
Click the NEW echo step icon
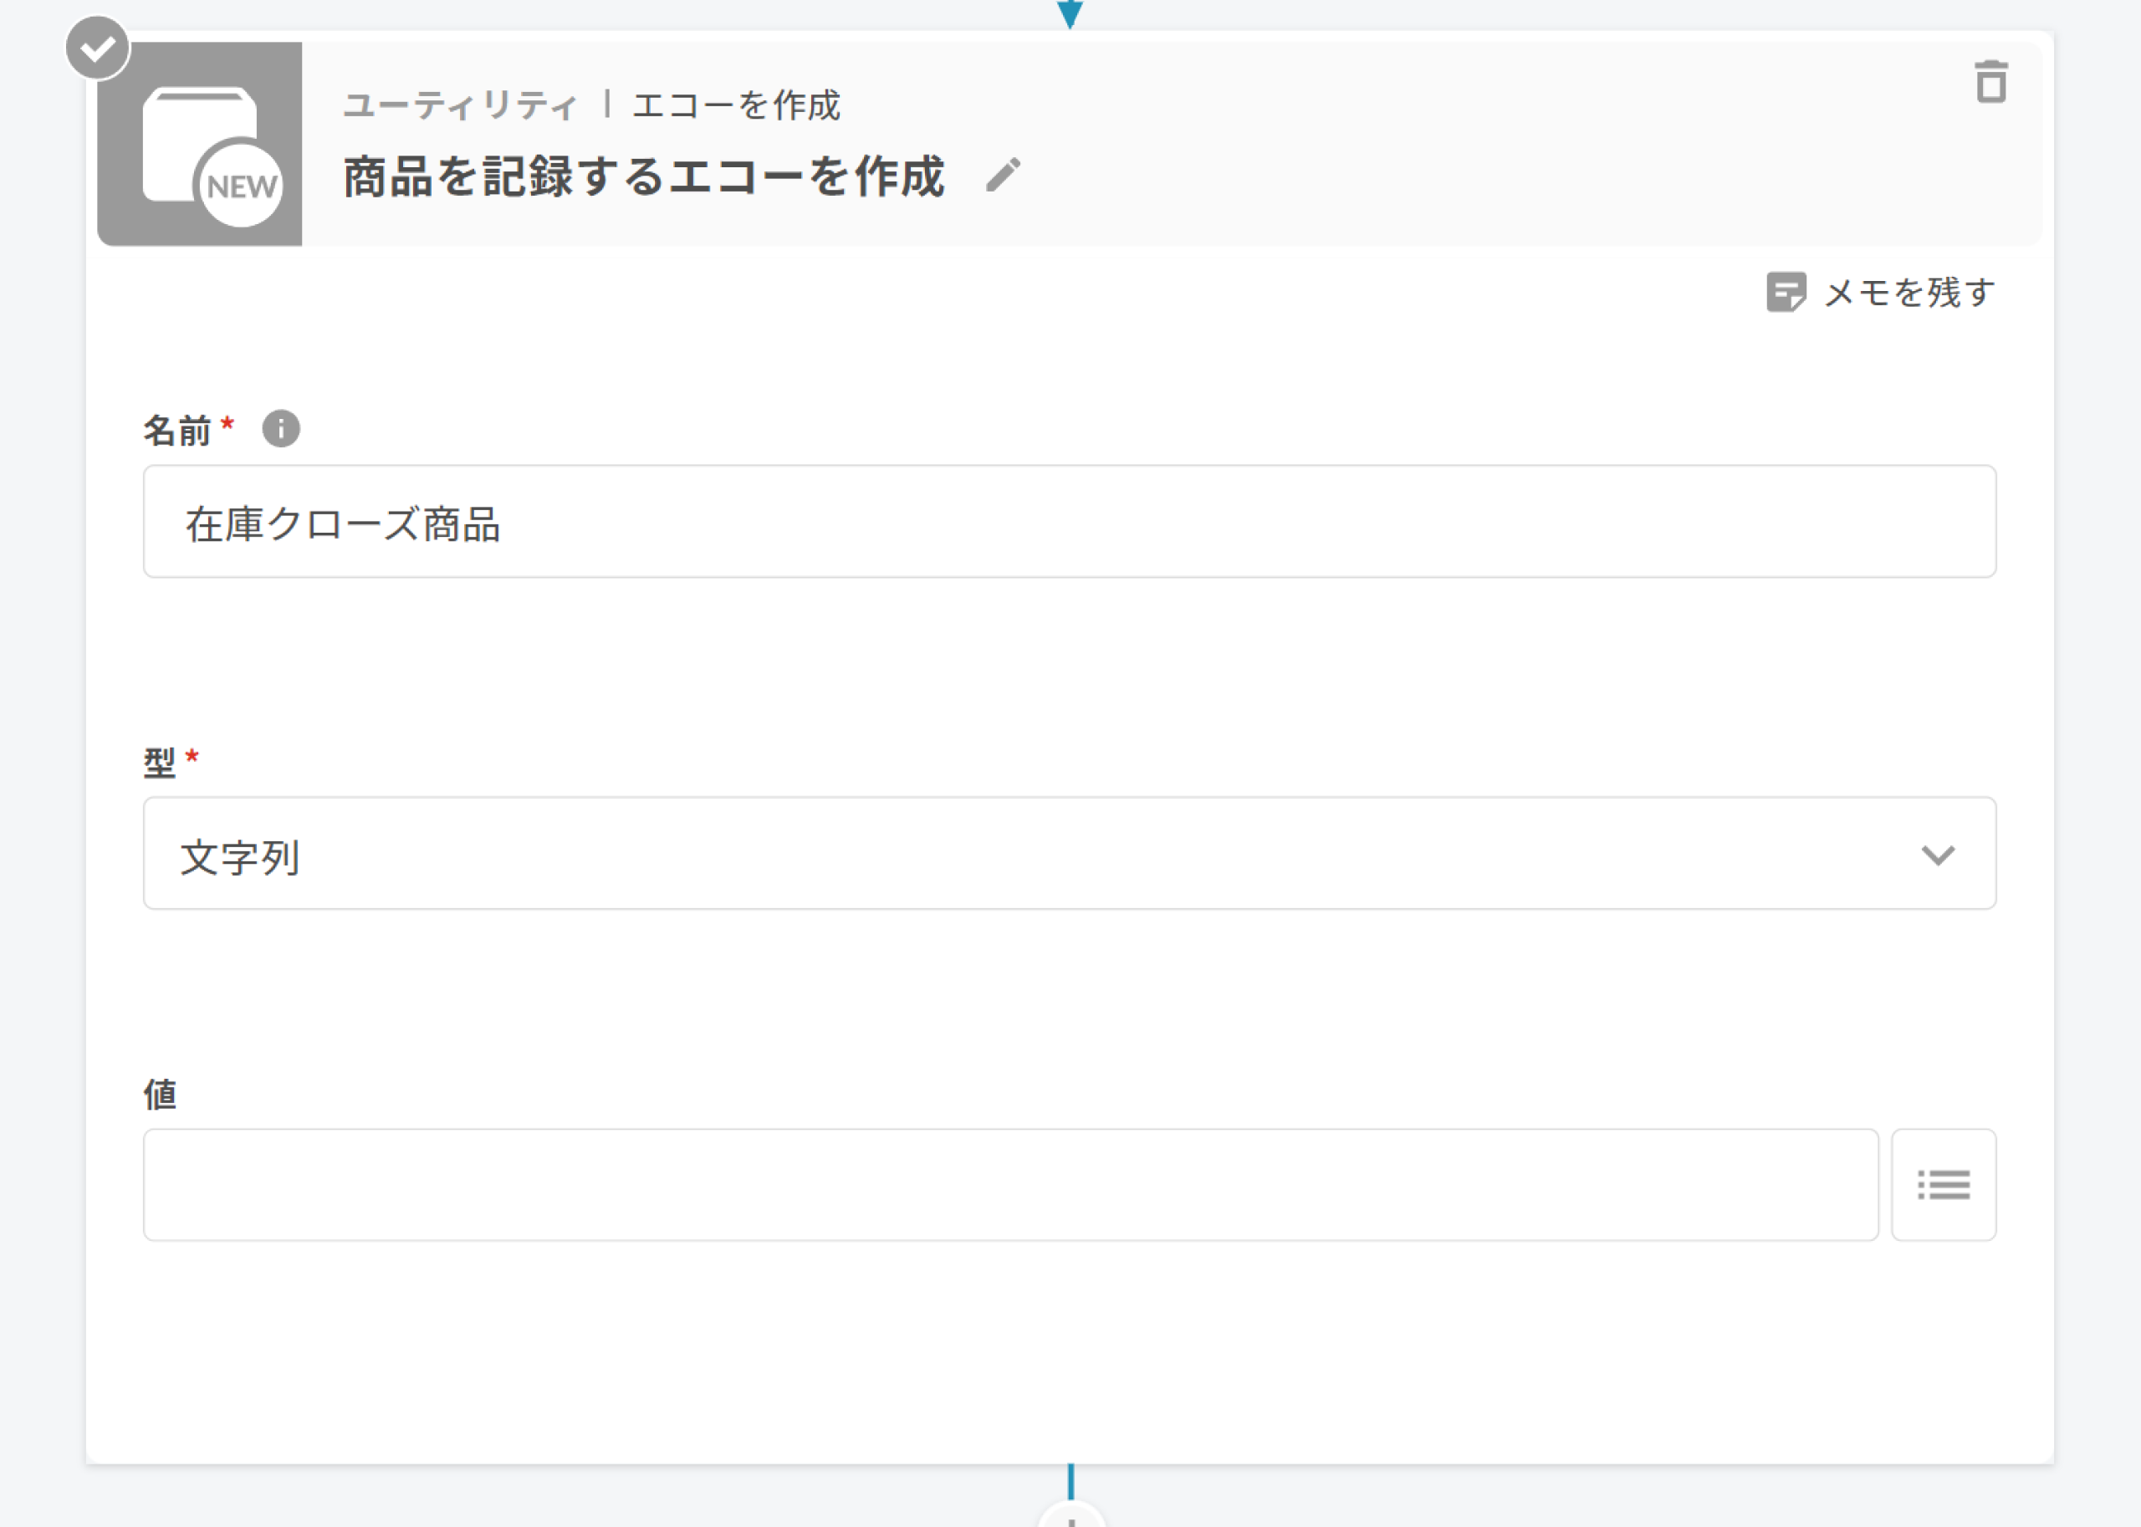tap(200, 144)
